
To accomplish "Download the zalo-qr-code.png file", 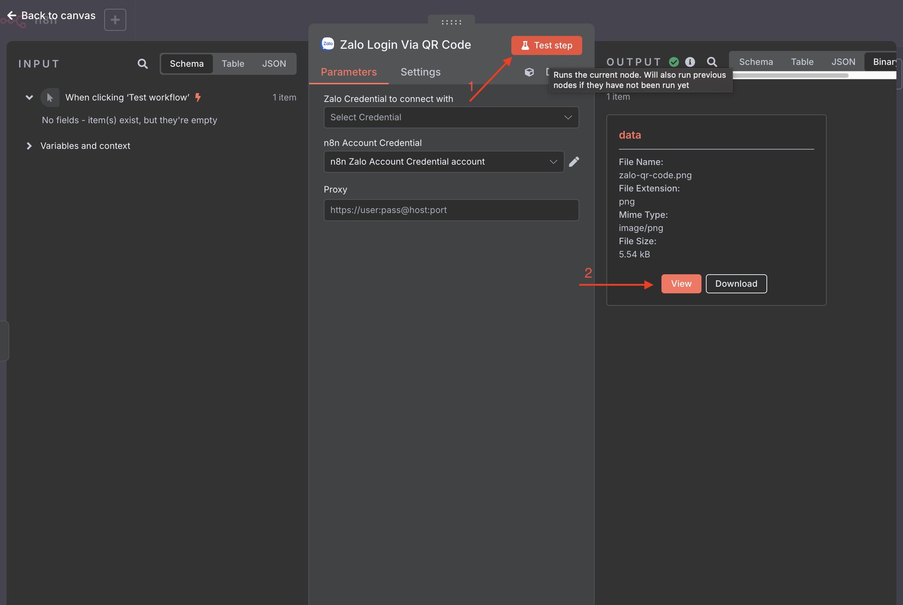I will click(x=736, y=284).
